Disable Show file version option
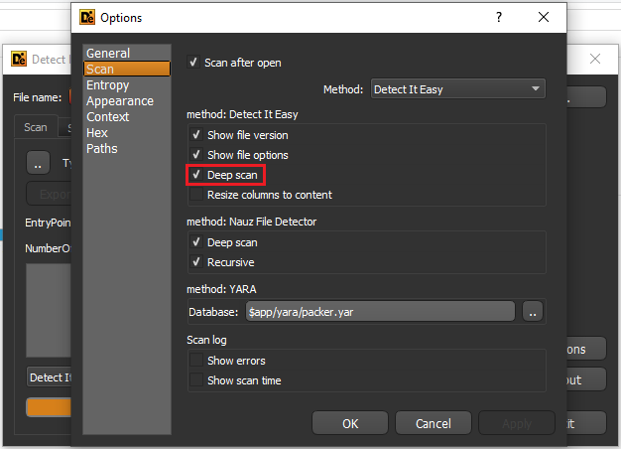 [x=196, y=135]
